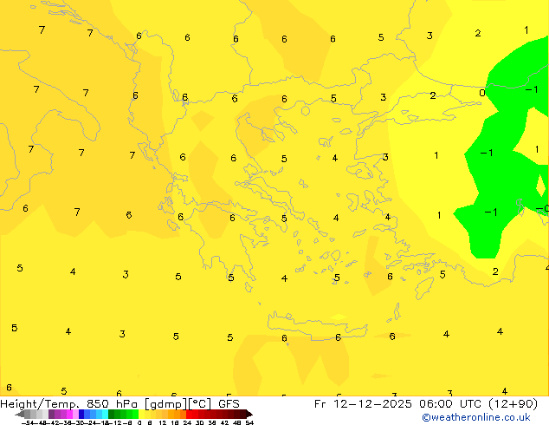549x425 pixels.
Task: Click the "850 hPa" level label
Action: [112, 404]
